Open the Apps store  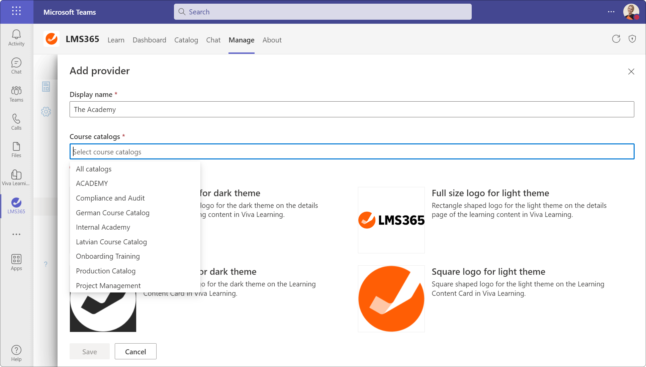pyautogui.click(x=16, y=262)
